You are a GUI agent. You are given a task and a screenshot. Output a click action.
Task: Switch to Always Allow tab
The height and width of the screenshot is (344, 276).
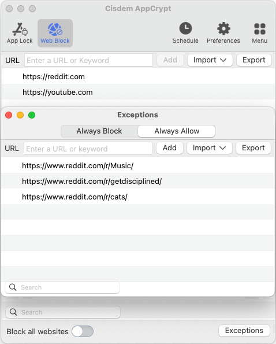pyautogui.click(x=177, y=131)
